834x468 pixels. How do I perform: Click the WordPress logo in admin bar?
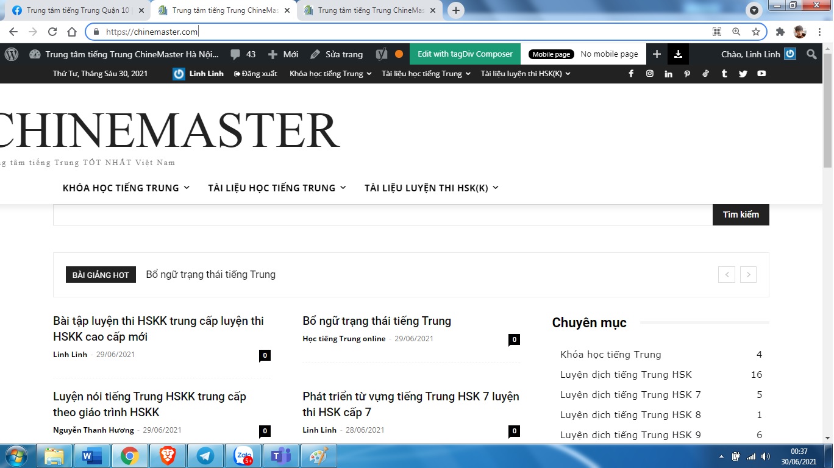(x=12, y=54)
